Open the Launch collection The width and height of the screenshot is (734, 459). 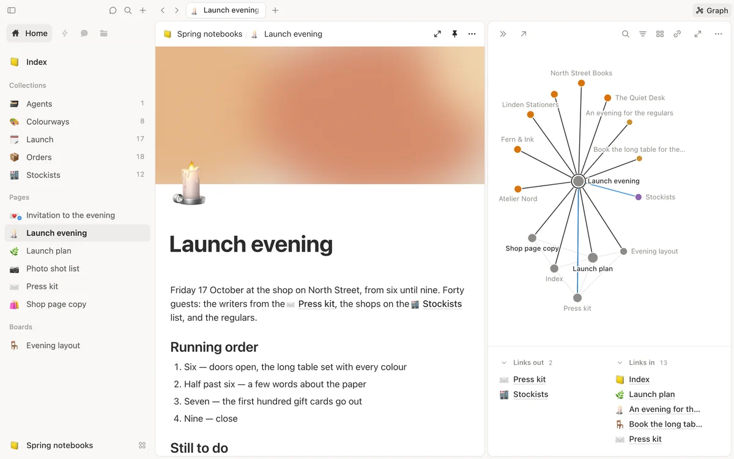pos(78,140)
